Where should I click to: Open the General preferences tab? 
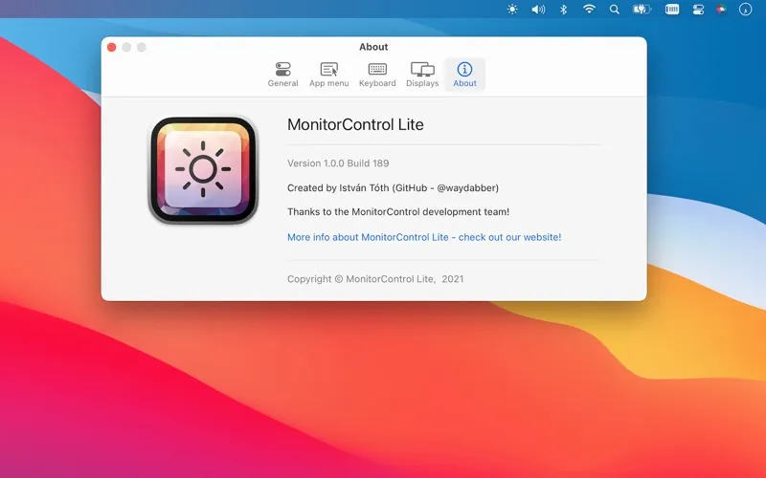(282, 75)
